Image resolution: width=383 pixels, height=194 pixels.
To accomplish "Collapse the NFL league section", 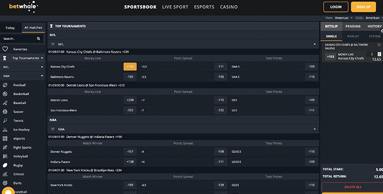I will click(x=315, y=44).
